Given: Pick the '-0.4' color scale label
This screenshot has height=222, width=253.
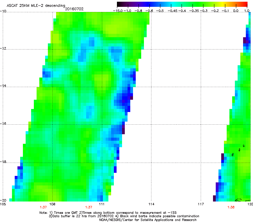Looking at the screenshot, I should click(x=182, y=11).
